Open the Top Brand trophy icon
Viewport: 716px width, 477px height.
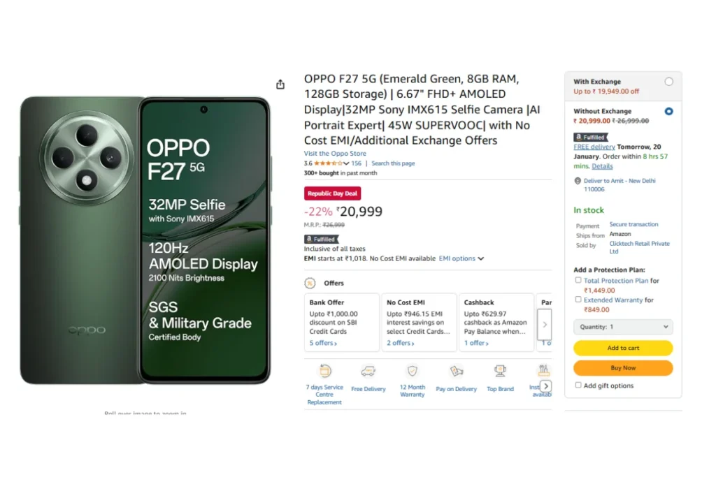(x=500, y=371)
